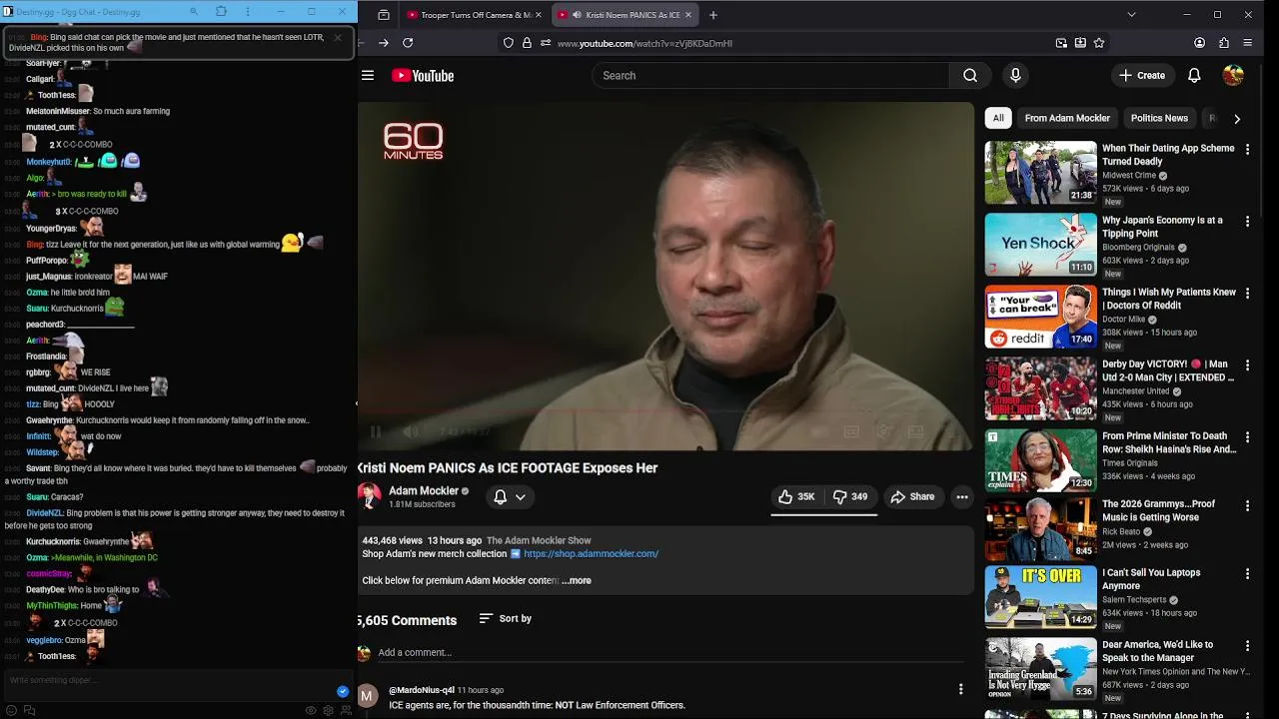Click the Add a comment field
The width and height of the screenshot is (1279, 719).
click(670, 653)
